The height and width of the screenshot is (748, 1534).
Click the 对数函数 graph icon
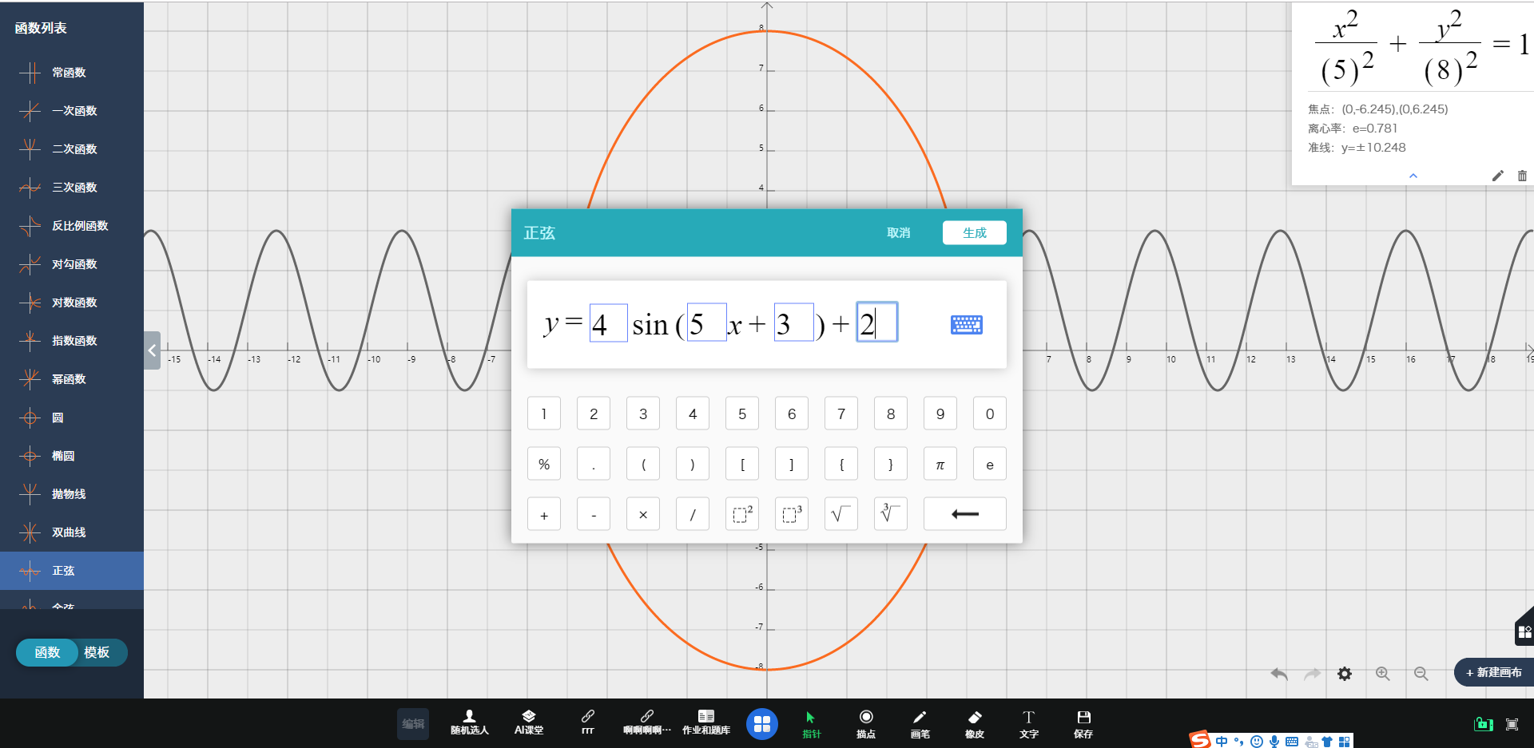click(x=30, y=303)
